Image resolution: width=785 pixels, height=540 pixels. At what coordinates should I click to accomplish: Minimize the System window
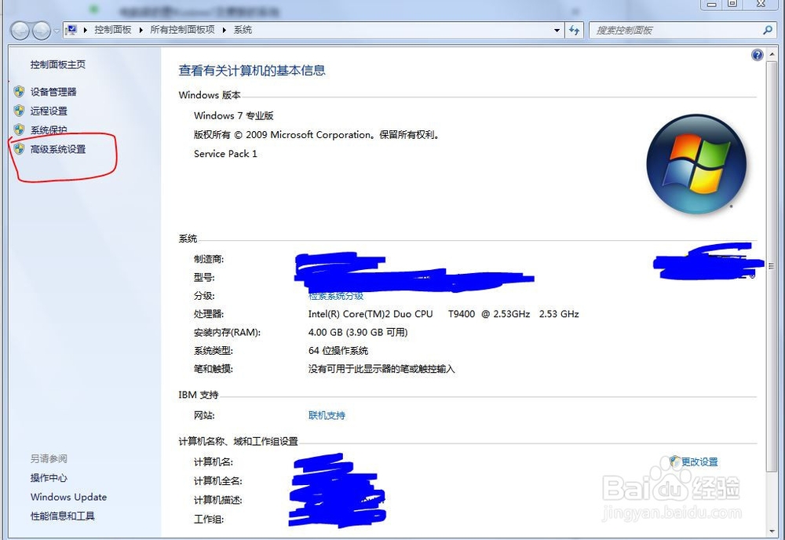pos(711,4)
